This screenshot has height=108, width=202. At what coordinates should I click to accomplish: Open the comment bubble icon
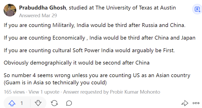tap(69, 103)
